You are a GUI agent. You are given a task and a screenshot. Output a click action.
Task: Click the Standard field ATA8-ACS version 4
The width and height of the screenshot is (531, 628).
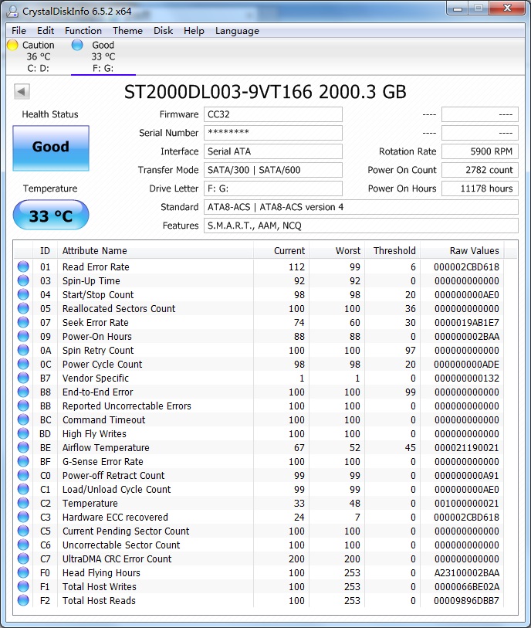tap(361, 207)
